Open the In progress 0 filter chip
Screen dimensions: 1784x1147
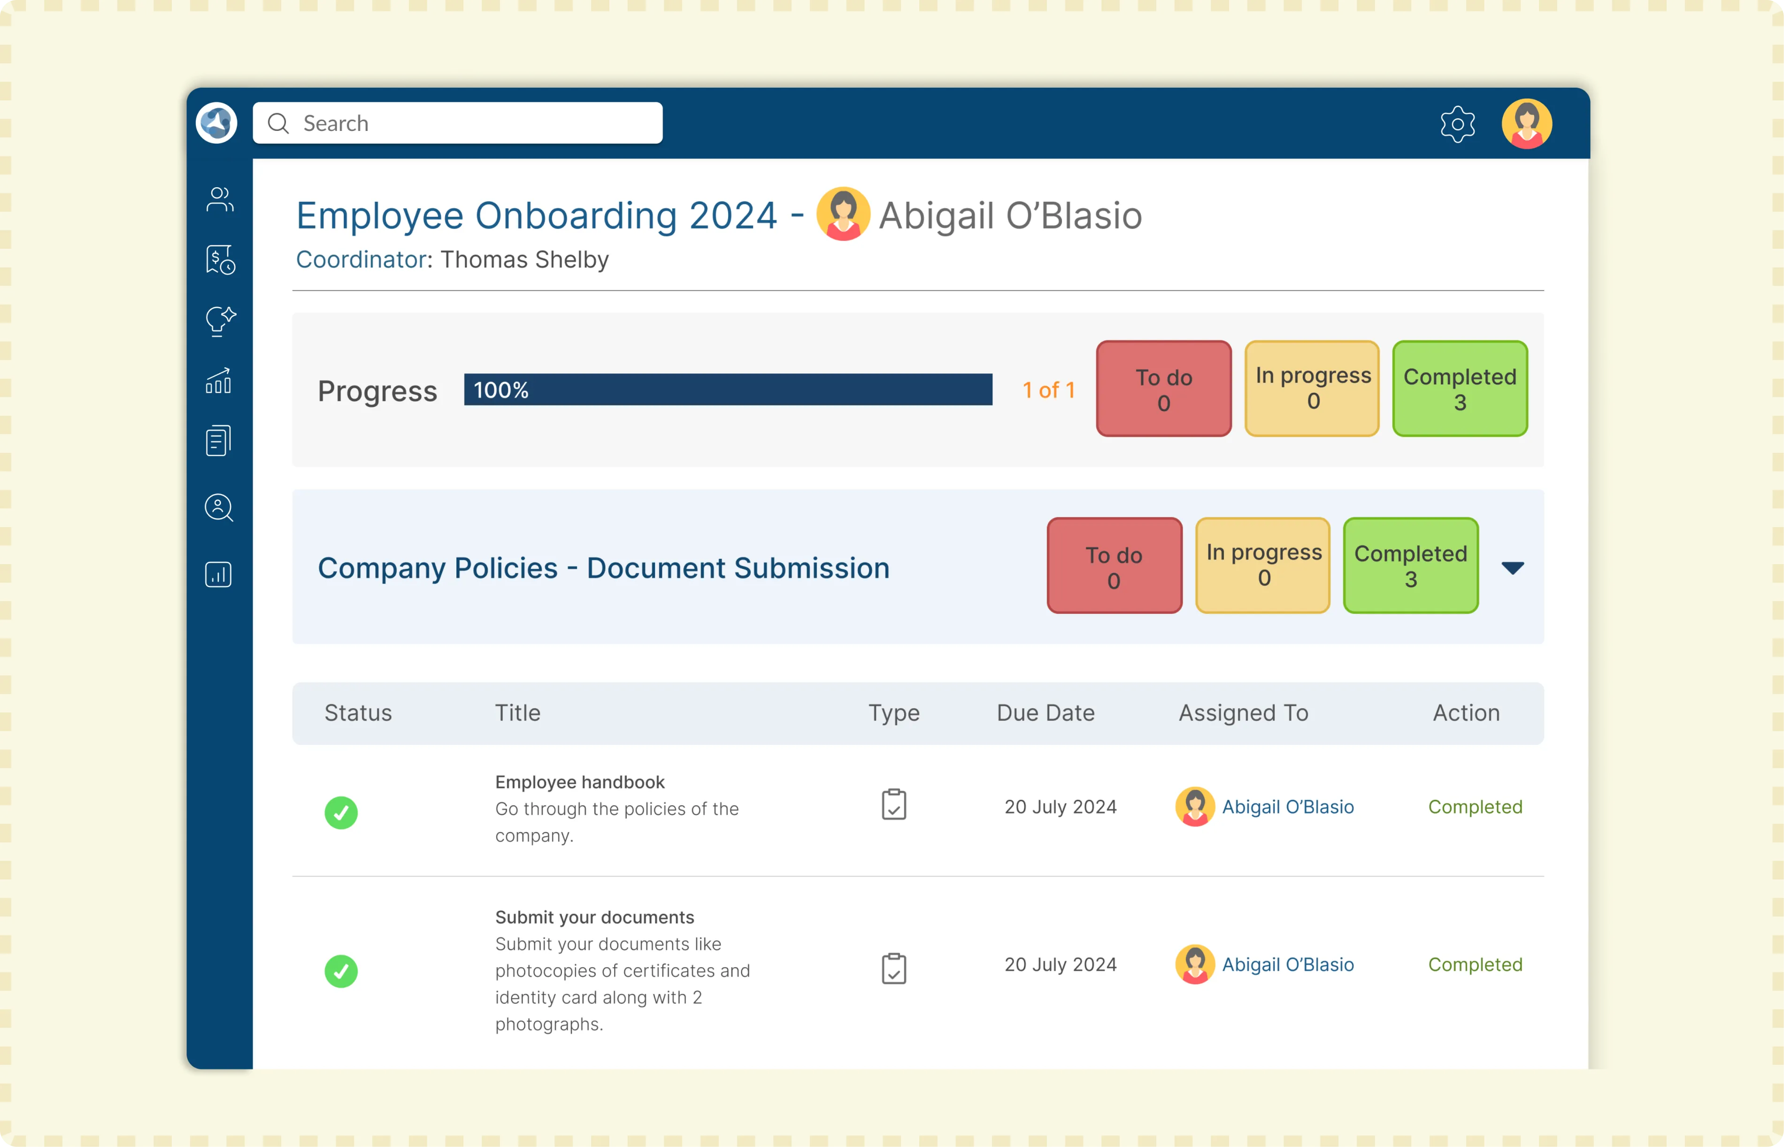coord(1311,388)
